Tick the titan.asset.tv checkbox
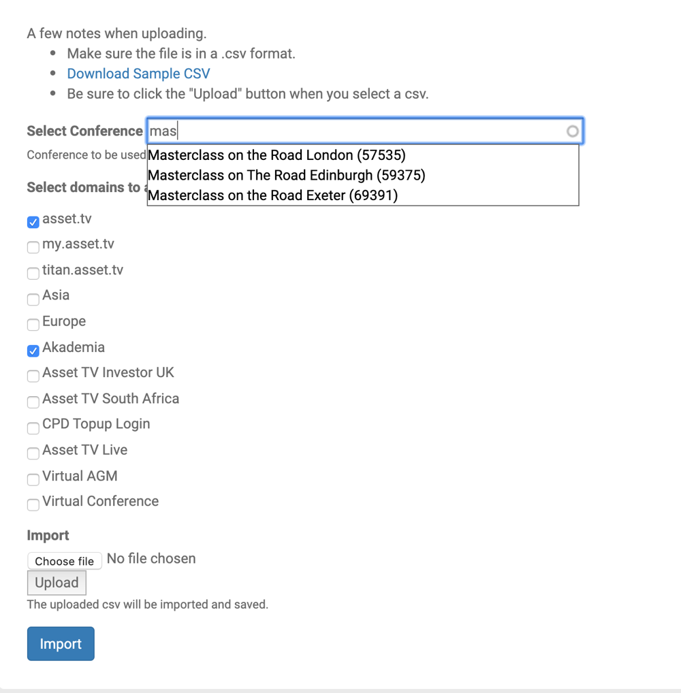 pyautogui.click(x=33, y=273)
